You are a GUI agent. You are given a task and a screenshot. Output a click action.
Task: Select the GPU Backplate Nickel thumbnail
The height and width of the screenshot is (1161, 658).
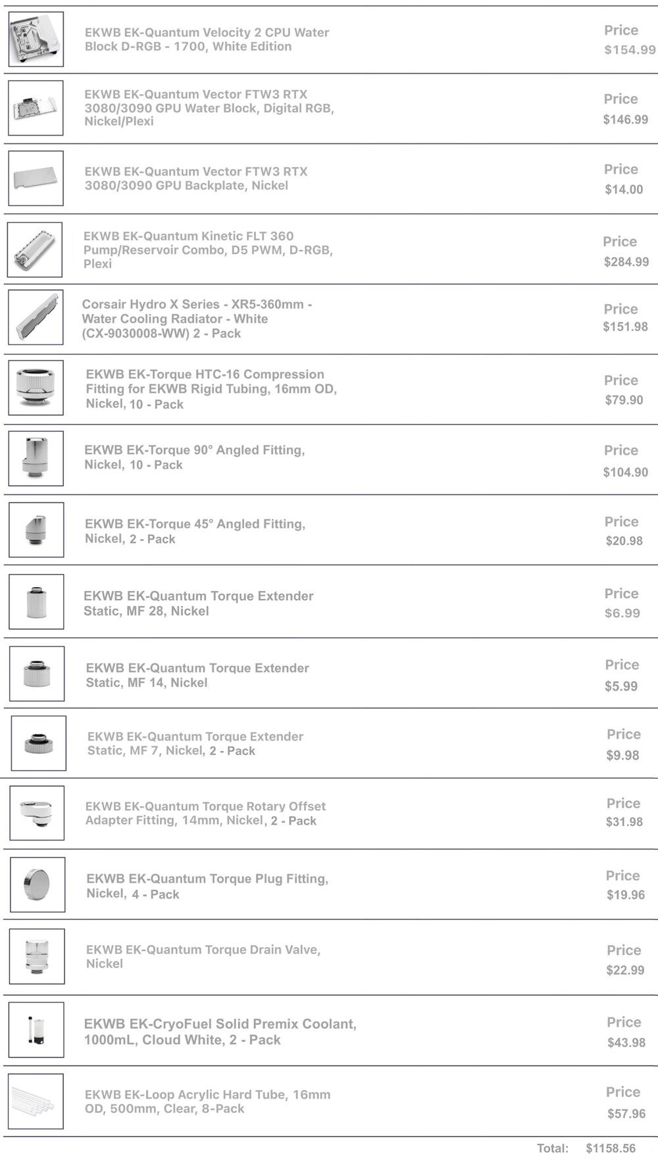pyautogui.click(x=36, y=178)
